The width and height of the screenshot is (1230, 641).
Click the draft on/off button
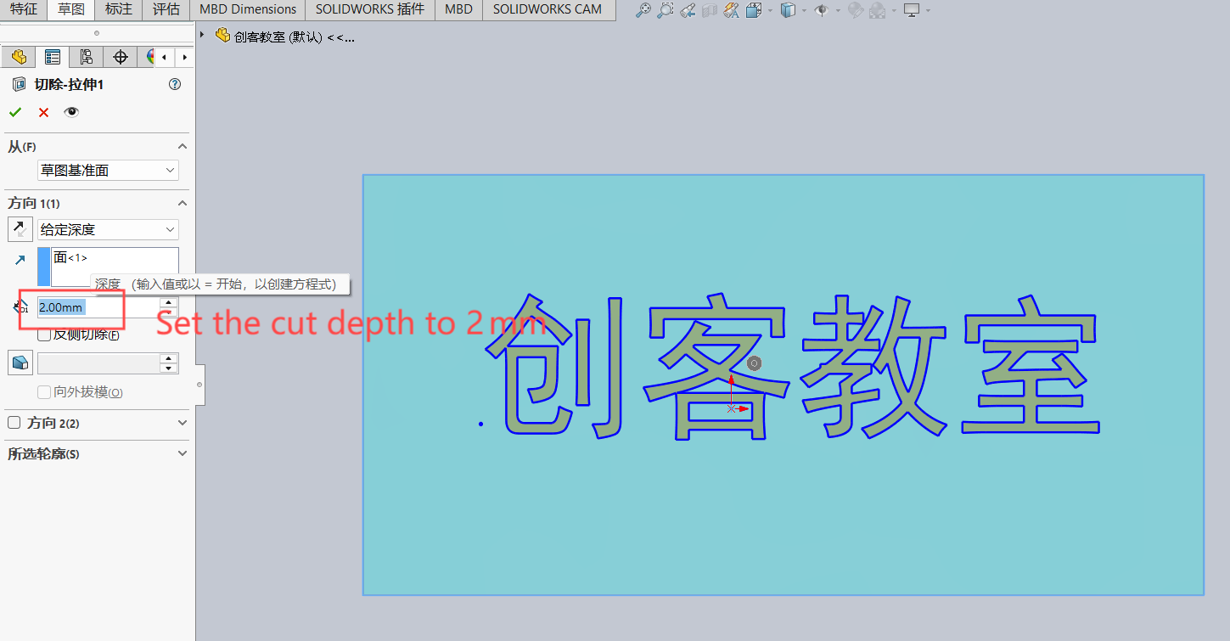click(20, 363)
